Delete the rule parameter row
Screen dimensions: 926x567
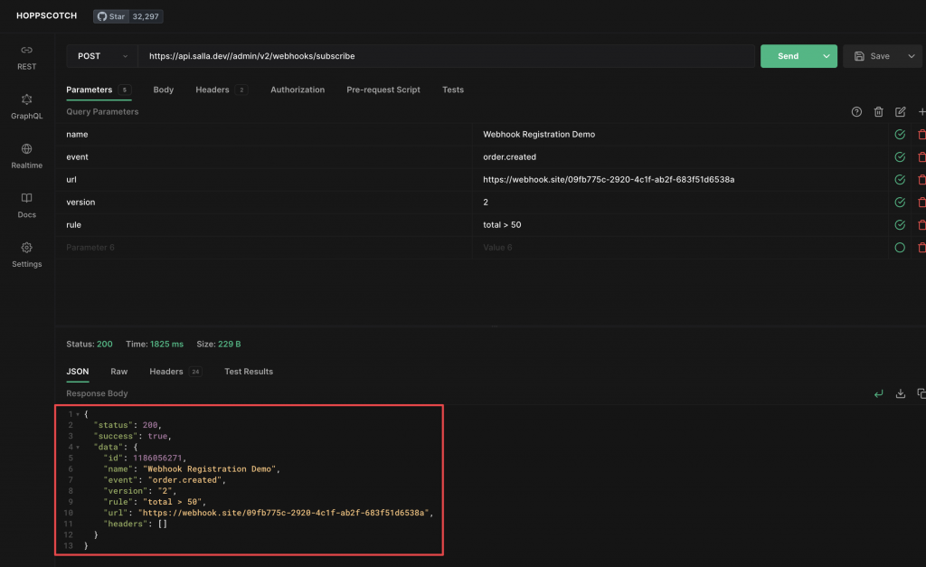921,224
